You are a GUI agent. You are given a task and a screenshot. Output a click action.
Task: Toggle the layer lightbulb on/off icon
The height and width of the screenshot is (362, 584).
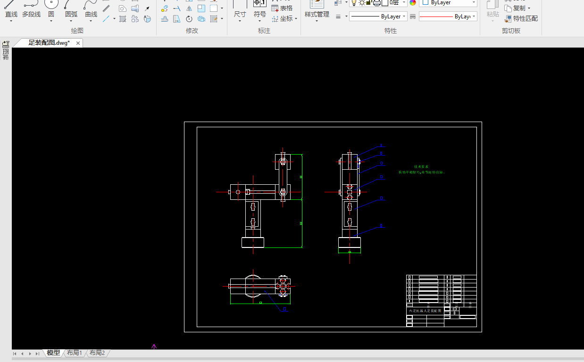(x=354, y=2)
